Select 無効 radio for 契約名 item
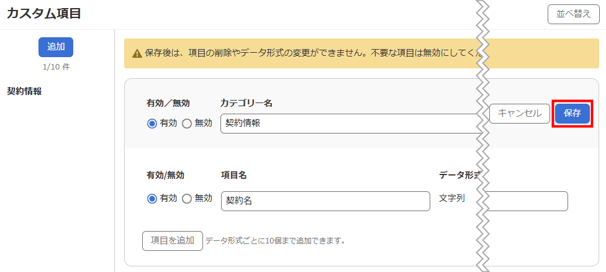 [187, 199]
